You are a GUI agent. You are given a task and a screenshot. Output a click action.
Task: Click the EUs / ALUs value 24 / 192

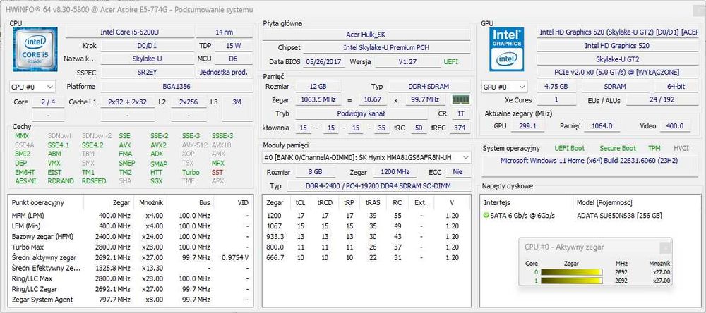coord(662,100)
